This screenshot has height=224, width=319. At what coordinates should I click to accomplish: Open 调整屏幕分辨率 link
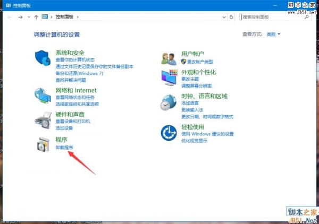[x=197, y=86]
